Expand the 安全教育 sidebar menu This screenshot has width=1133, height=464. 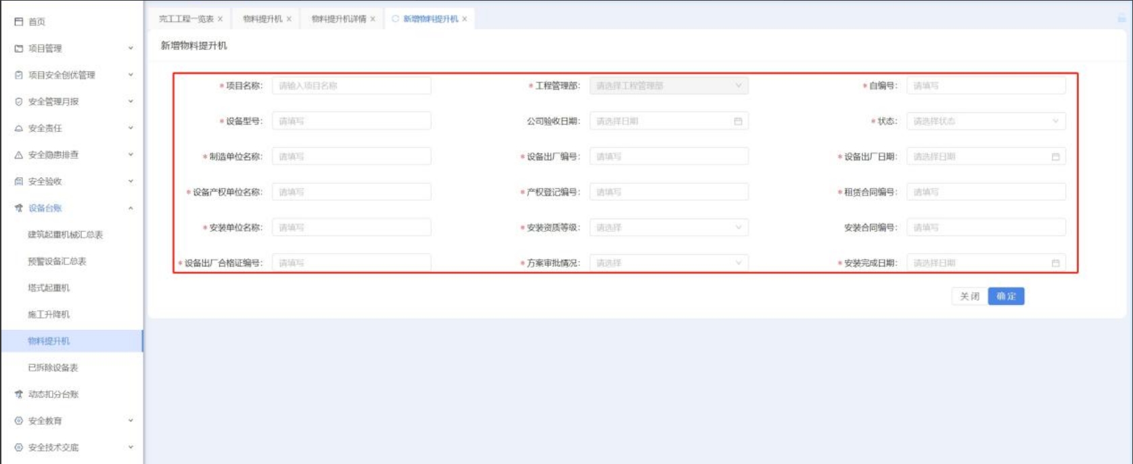[x=131, y=421]
